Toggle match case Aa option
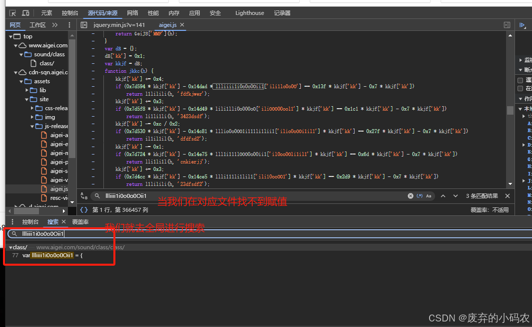The height and width of the screenshot is (327, 532). click(429, 196)
